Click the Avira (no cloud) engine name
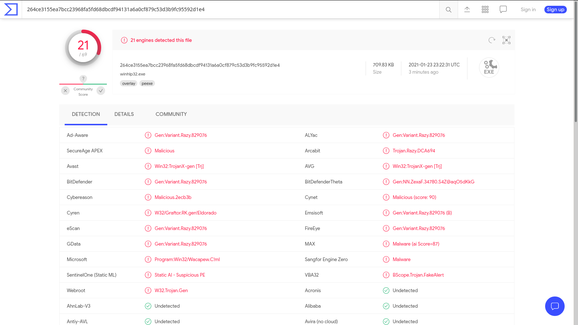Image resolution: width=578 pixels, height=325 pixels. click(321, 321)
